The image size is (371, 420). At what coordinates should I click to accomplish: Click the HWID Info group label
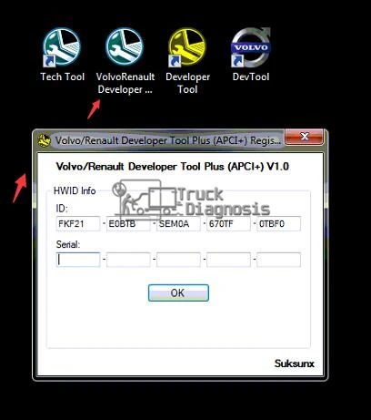(75, 190)
